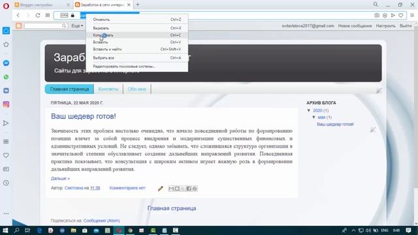Screen dimensions: 418x235
Task: Share post via BlogThis icon
Action: click(x=177, y=189)
